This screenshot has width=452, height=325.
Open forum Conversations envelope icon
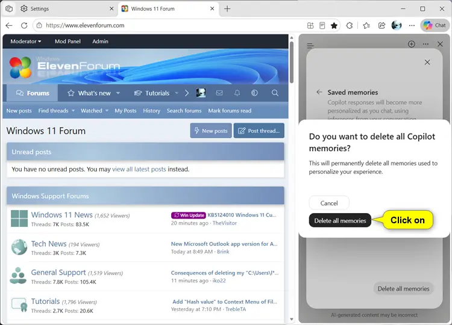tap(219, 93)
